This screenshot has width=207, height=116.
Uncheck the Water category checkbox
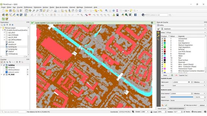(162, 56)
